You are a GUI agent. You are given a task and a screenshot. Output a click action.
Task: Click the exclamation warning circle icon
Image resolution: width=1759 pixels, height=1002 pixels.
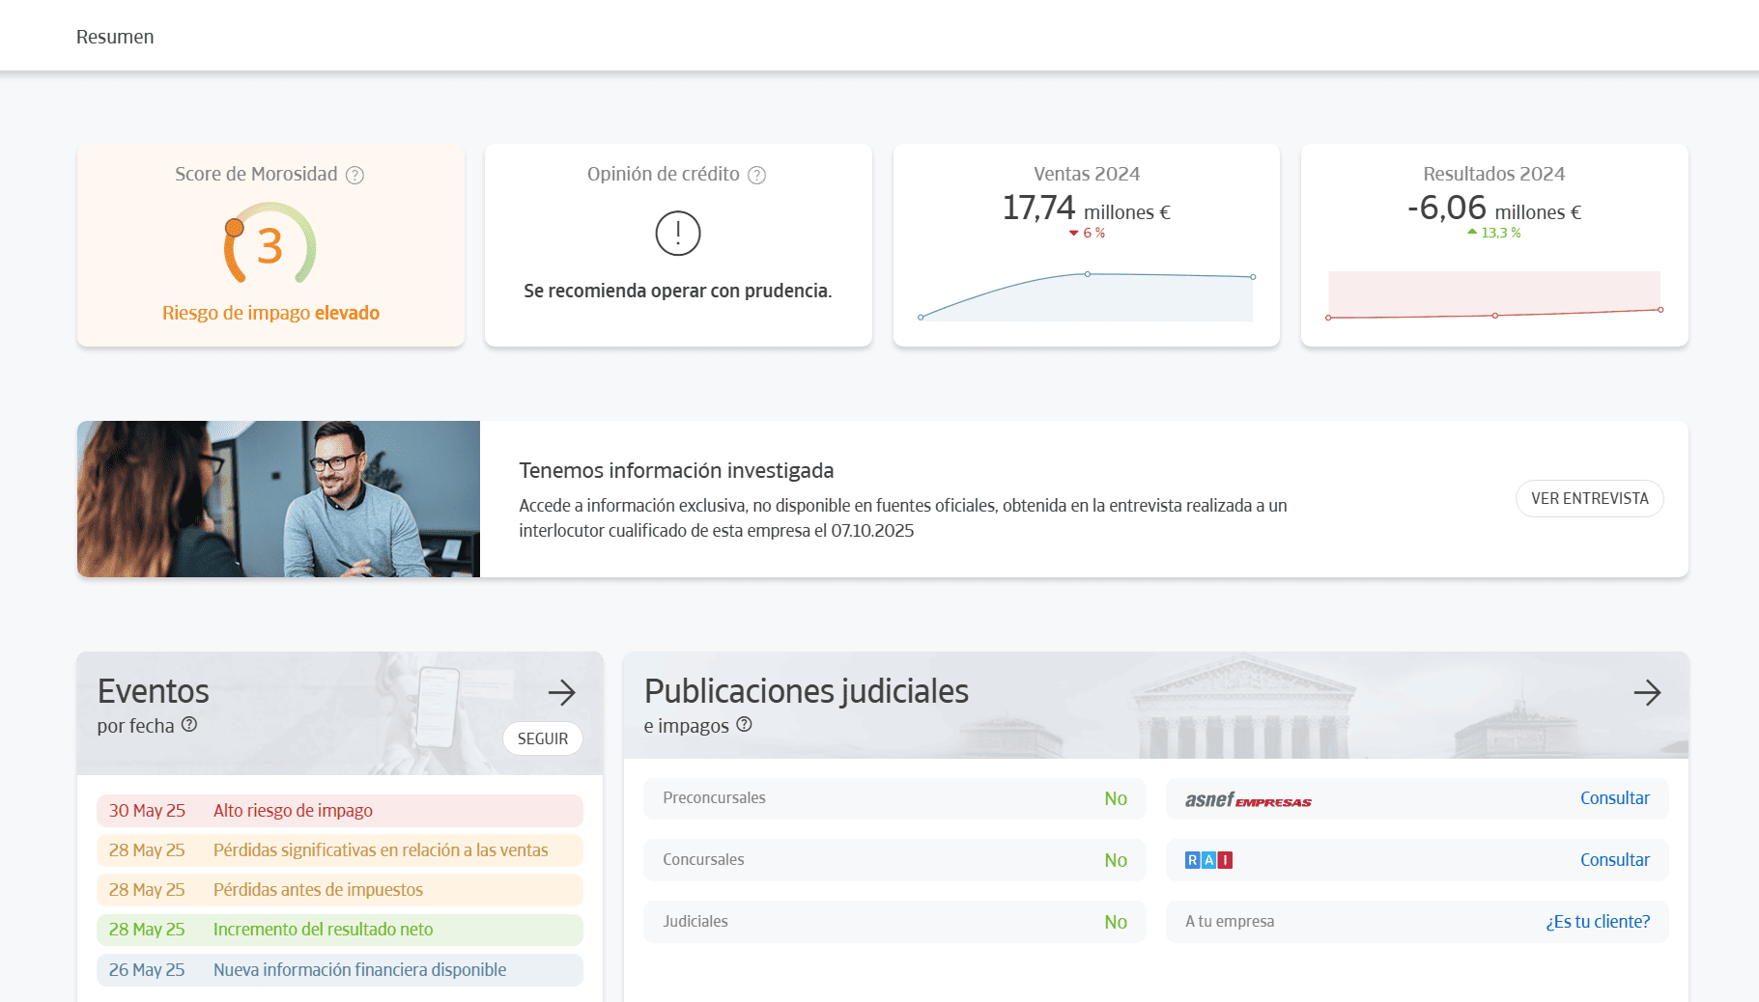point(677,234)
